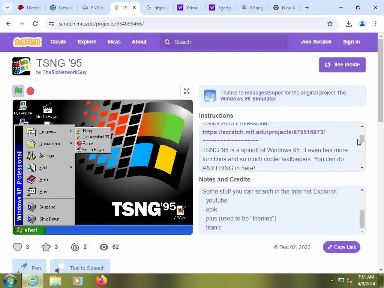Screen dimensions: 384x288
Task: Expand the Find submenu arrow
Action: (x=71, y=167)
